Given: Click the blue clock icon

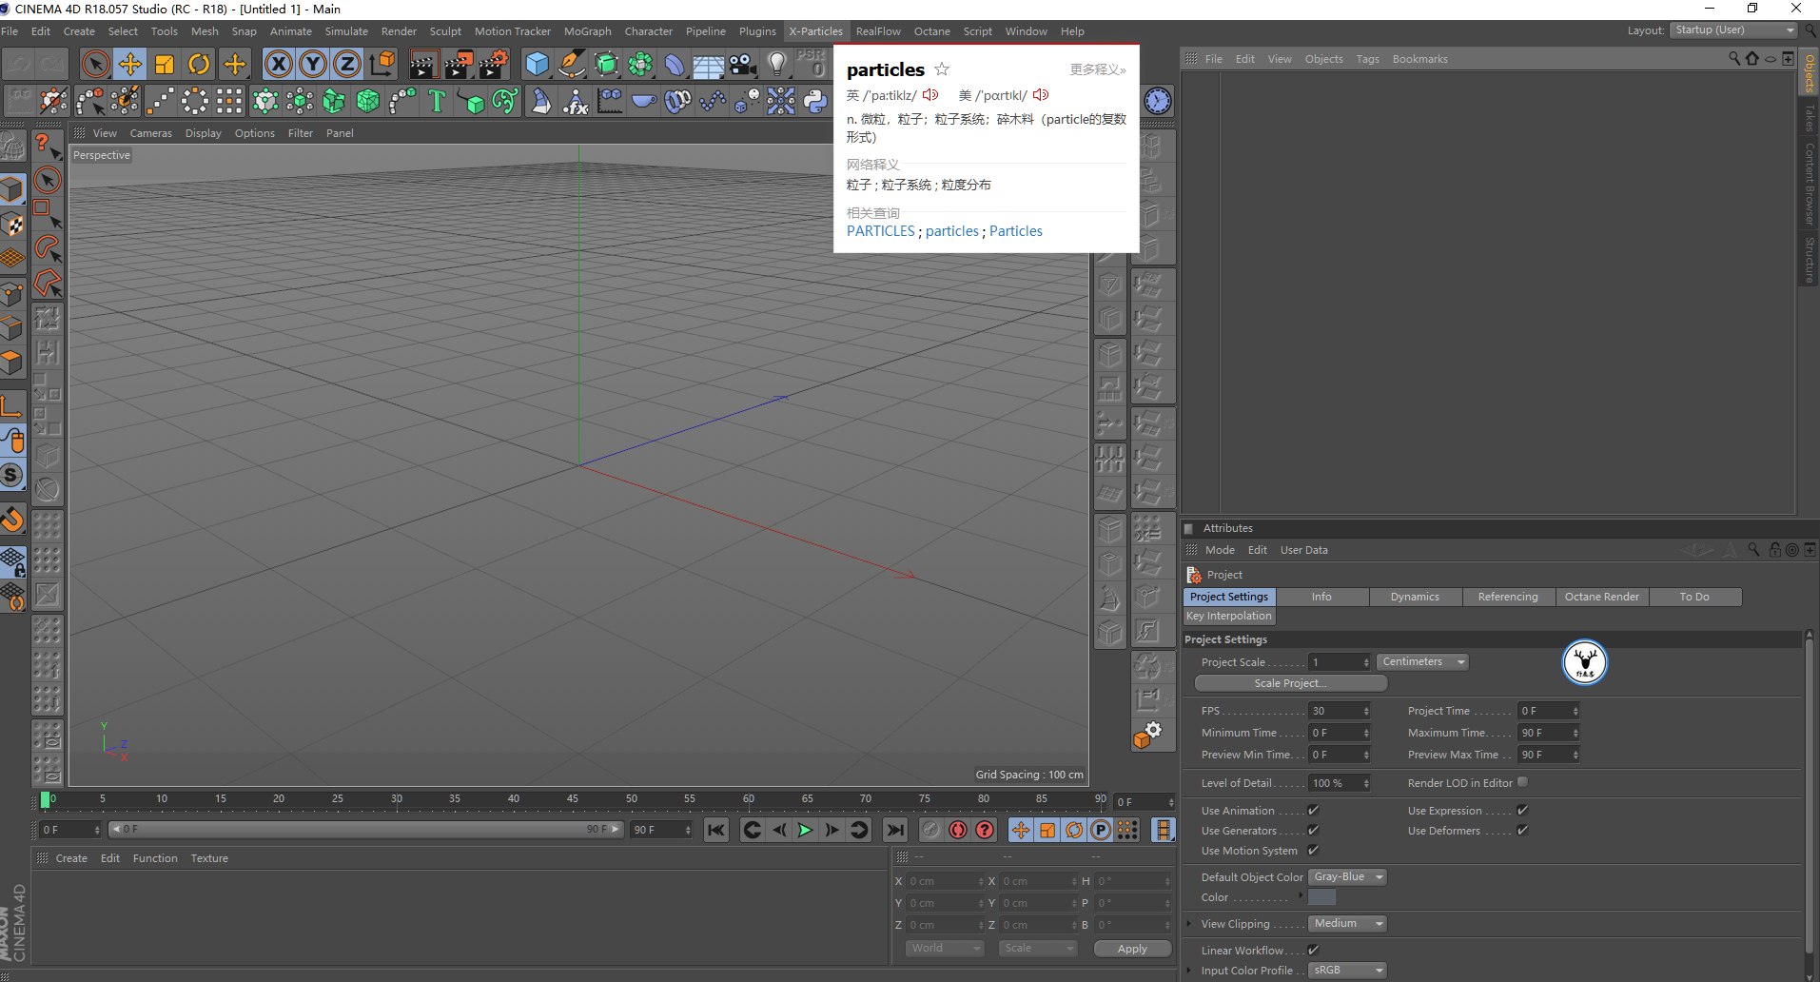Looking at the screenshot, I should point(1157,101).
